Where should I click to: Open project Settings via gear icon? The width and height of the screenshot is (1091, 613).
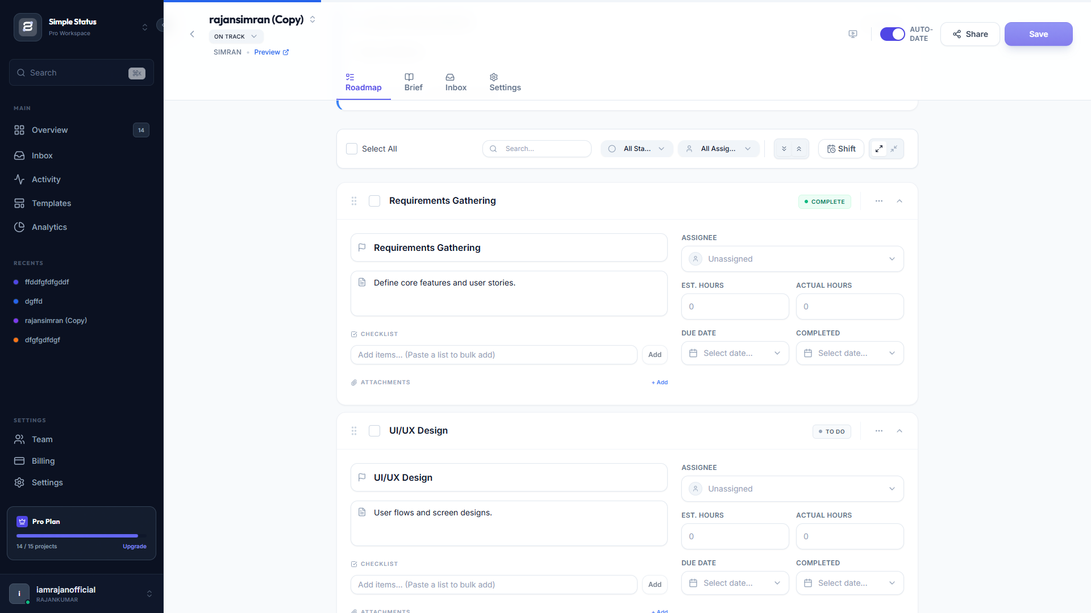[494, 77]
